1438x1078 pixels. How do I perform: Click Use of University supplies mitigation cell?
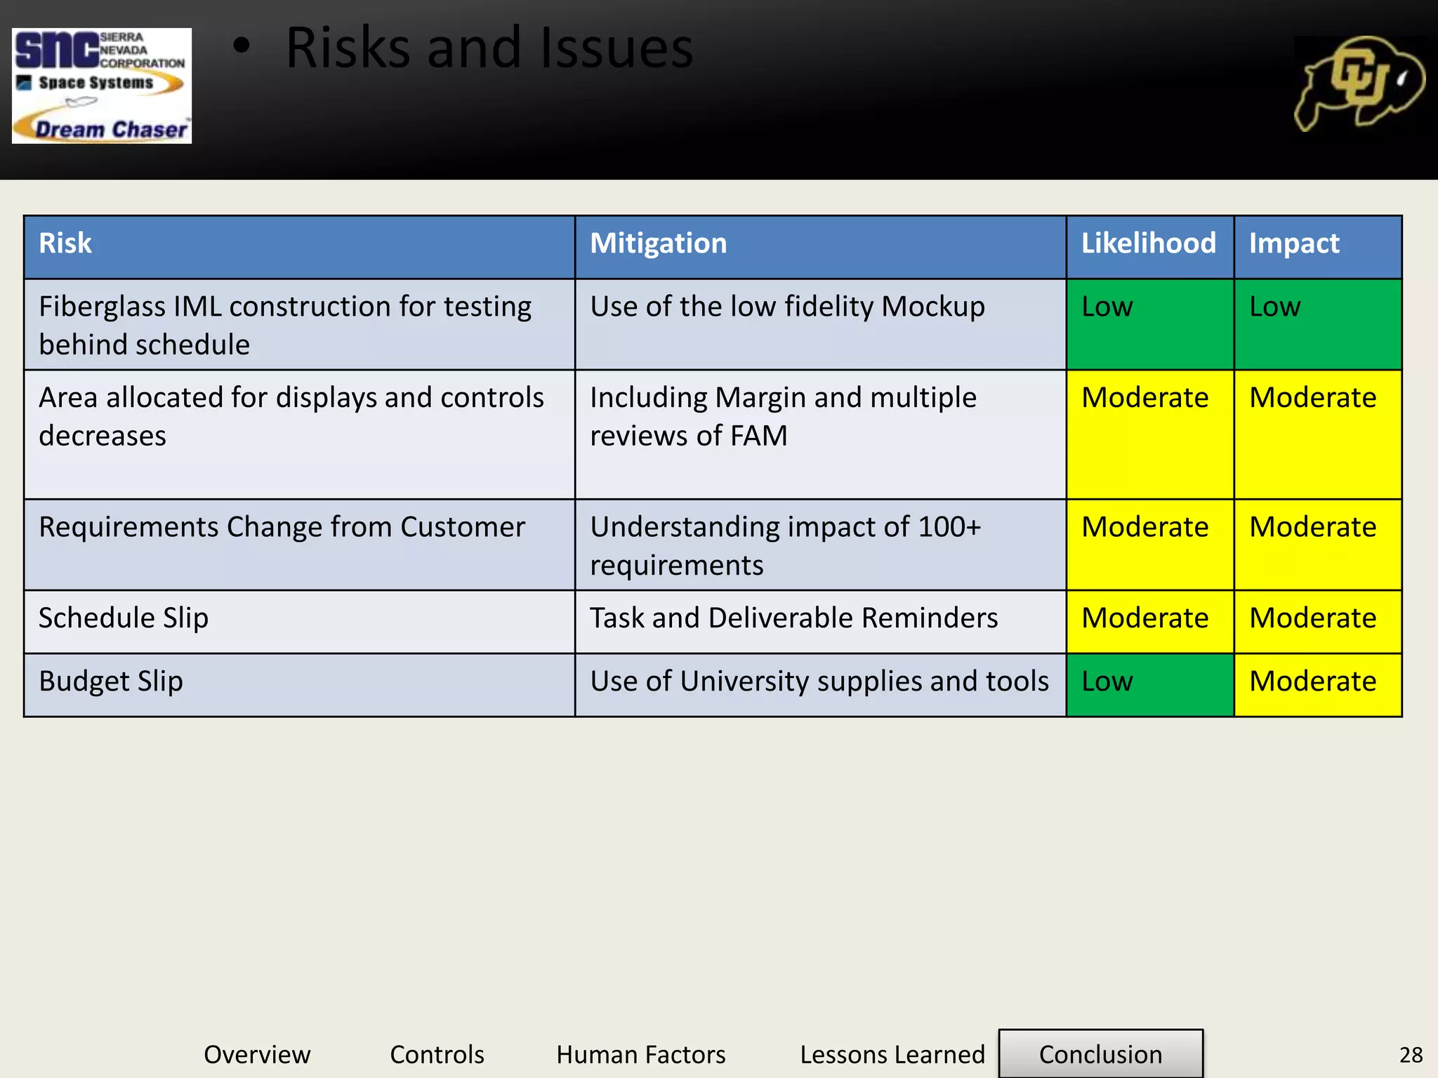820,684
